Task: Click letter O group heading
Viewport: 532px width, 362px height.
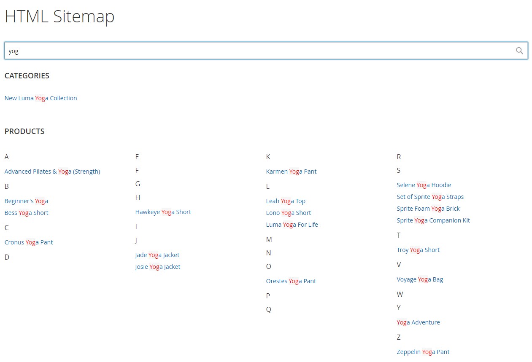Action: tap(269, 266)
